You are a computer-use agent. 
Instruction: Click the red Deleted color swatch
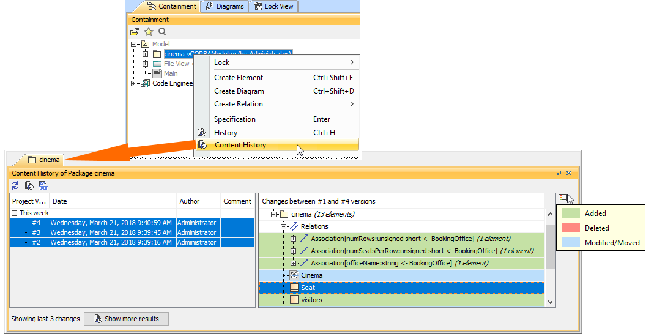tap(571, 228)
